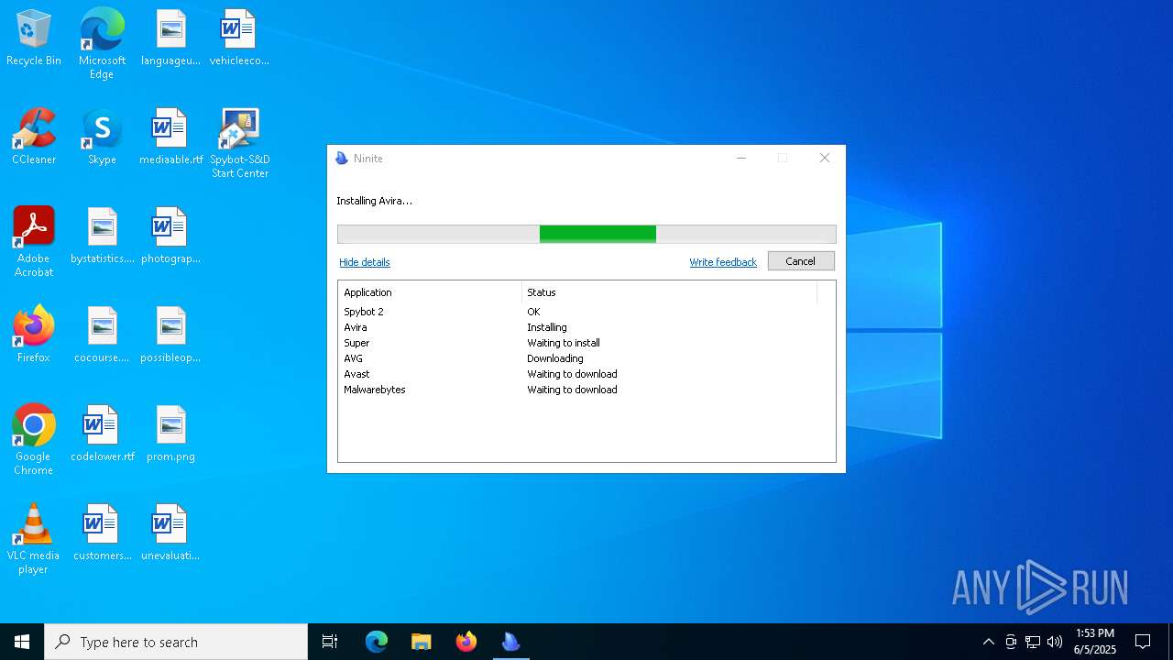Screen dimensions: 1173x660
Task: Select the mediaable.rtf document icon
Action: [x=170, y=137]
